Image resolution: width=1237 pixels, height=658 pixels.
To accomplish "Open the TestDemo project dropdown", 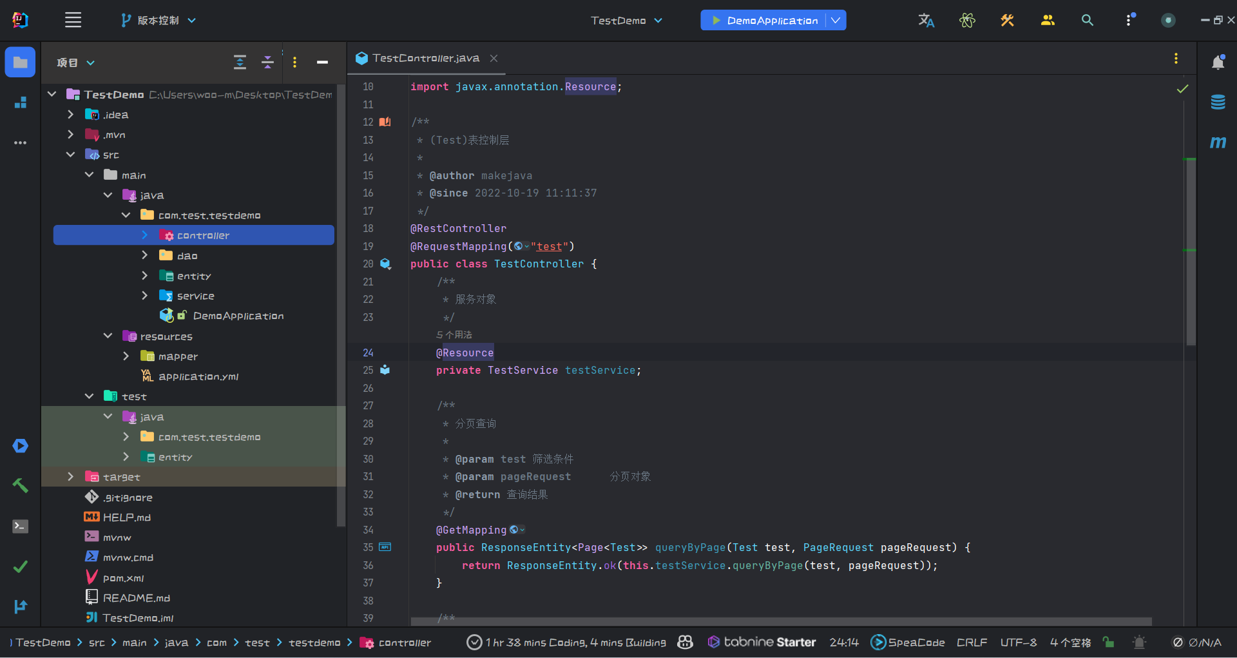I will (627, 21).
